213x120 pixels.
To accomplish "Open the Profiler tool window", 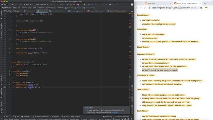I will (55, 117).
